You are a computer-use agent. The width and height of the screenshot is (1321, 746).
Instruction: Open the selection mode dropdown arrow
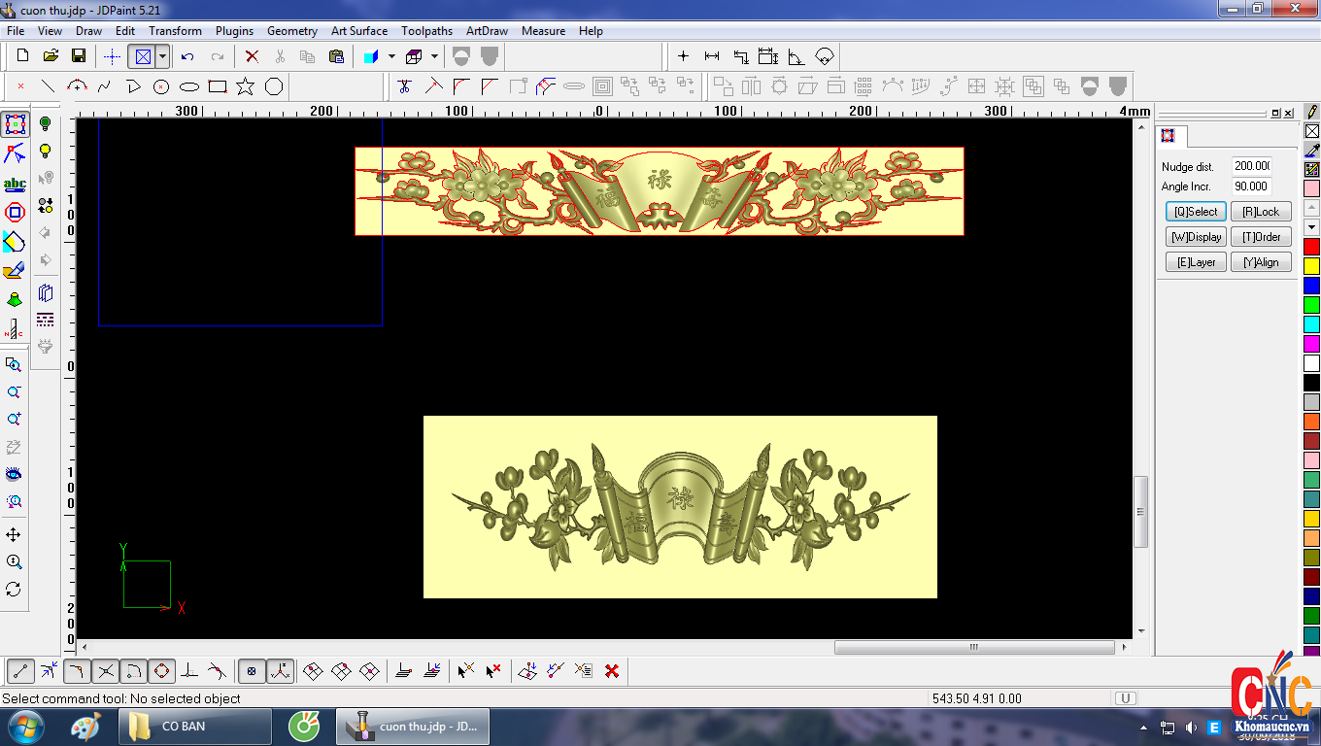[x=162, y=56]
